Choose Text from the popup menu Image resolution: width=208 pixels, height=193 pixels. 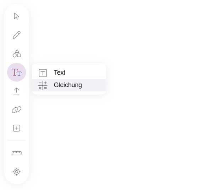coord(69,73)
